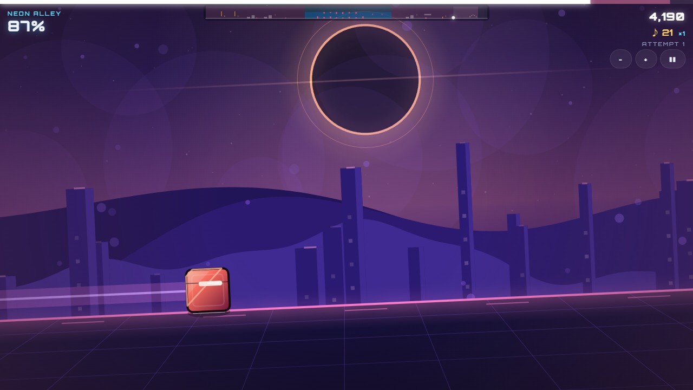Click the glowing eclipse ring in sky

pos(365,79)
